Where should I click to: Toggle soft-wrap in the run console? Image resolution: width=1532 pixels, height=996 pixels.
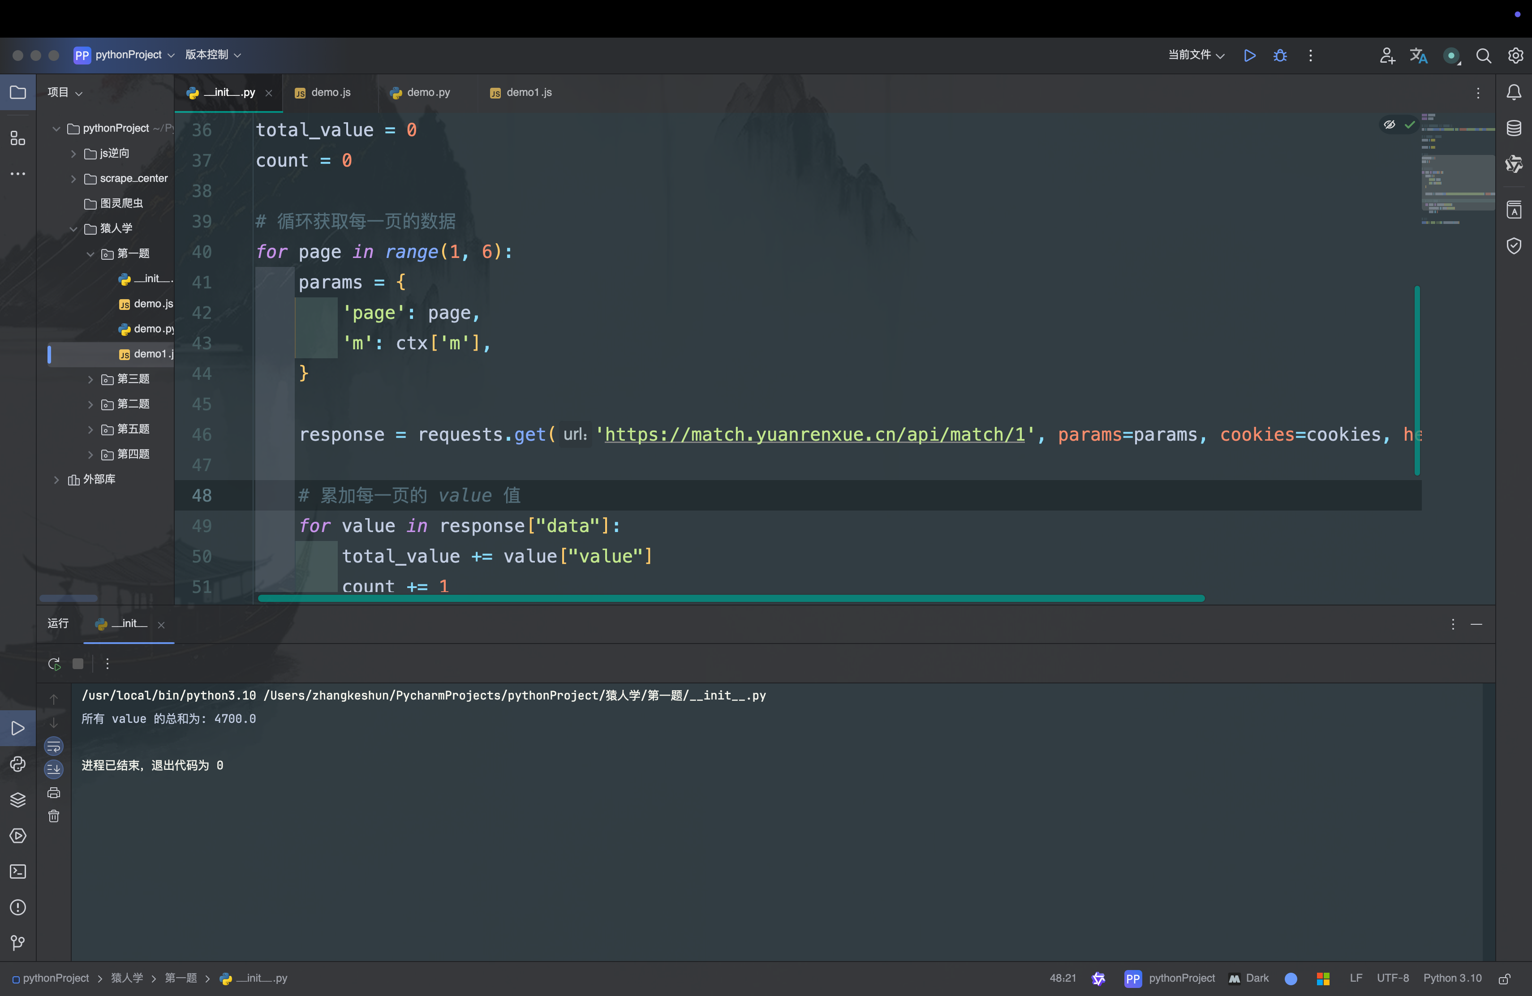point(54,746)
